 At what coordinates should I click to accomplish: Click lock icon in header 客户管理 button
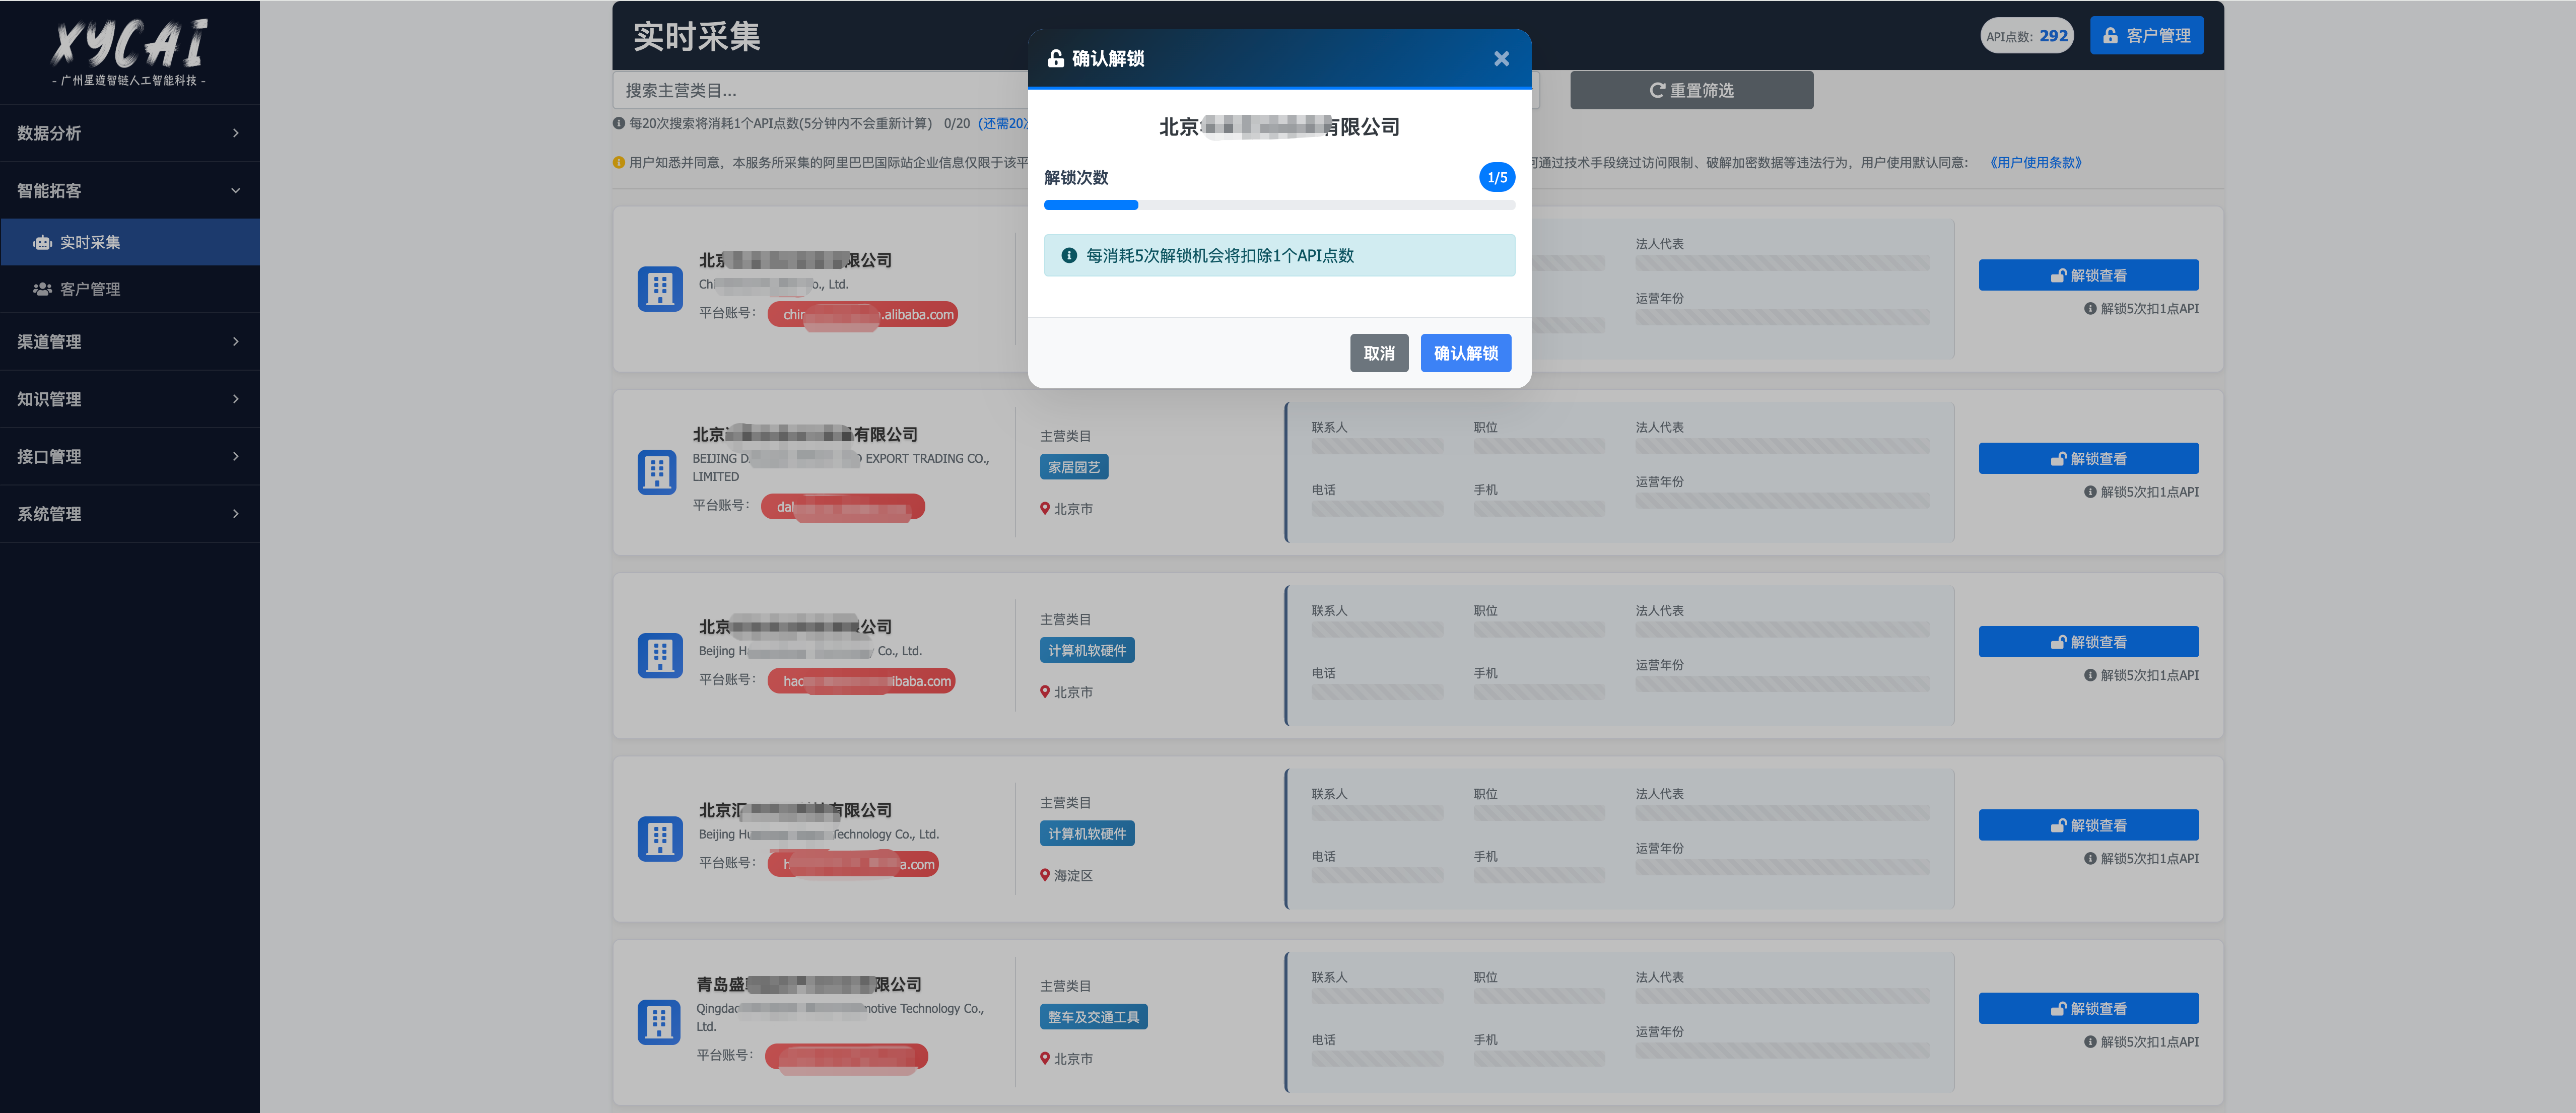click(x=2110, y=36)
